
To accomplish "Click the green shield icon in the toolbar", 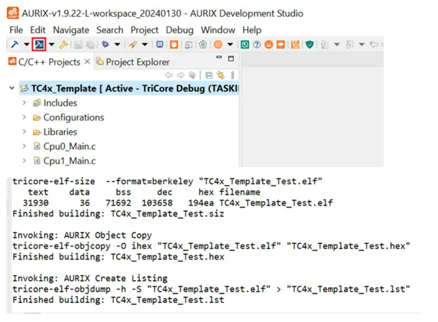I will 309,44.
